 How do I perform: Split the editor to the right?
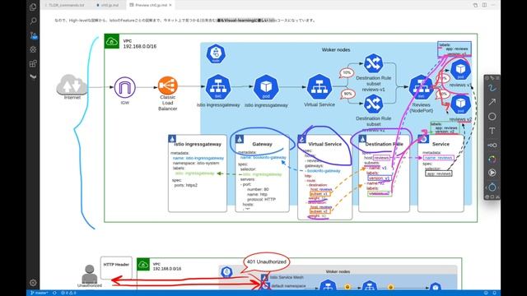(484, 5)
